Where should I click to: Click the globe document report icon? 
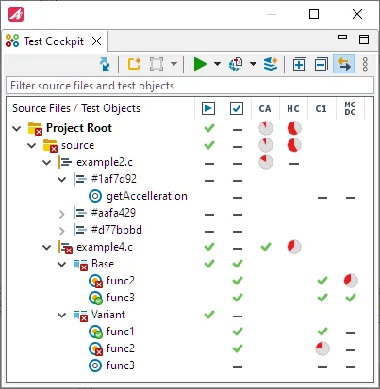coord(236,64)
